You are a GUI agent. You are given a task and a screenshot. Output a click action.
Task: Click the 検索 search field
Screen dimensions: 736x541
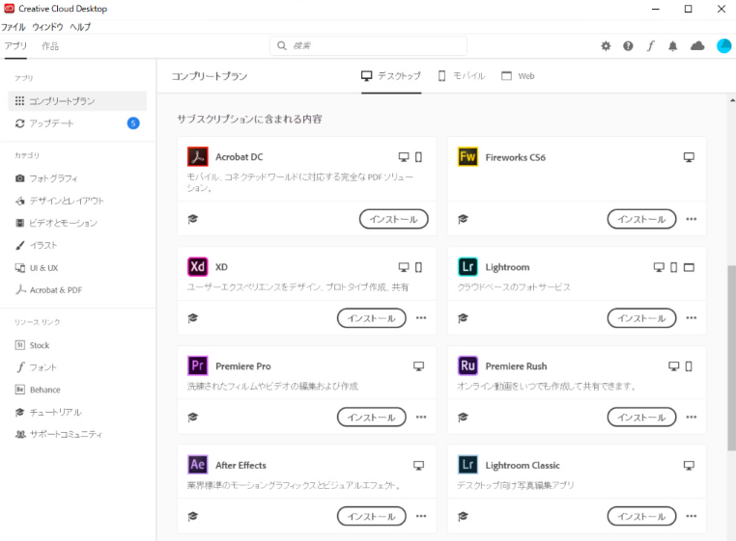click(x=368, y=45)
